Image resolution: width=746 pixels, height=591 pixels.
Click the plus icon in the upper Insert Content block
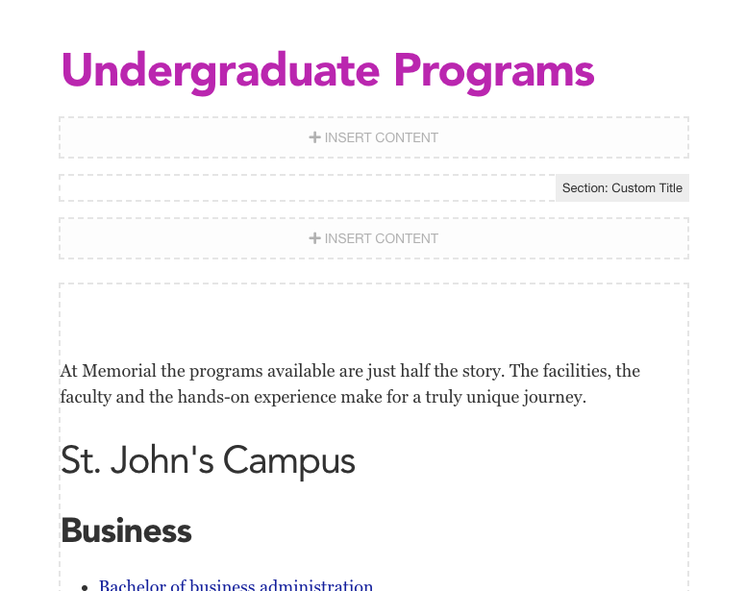314,137
